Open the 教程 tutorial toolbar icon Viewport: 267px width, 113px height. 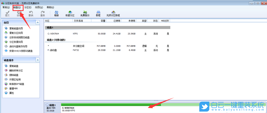98,13
